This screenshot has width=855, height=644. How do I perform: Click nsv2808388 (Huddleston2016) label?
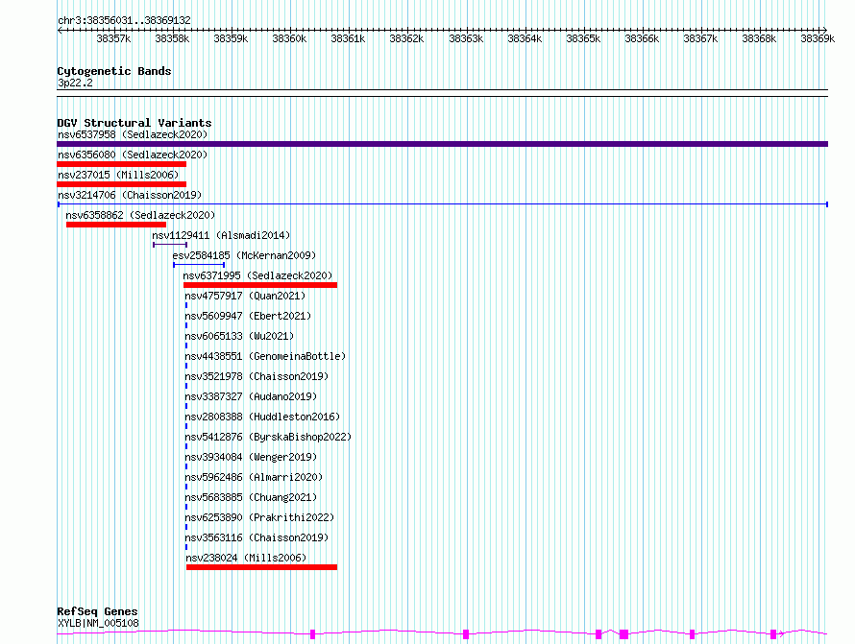click(x=262, y=417)
